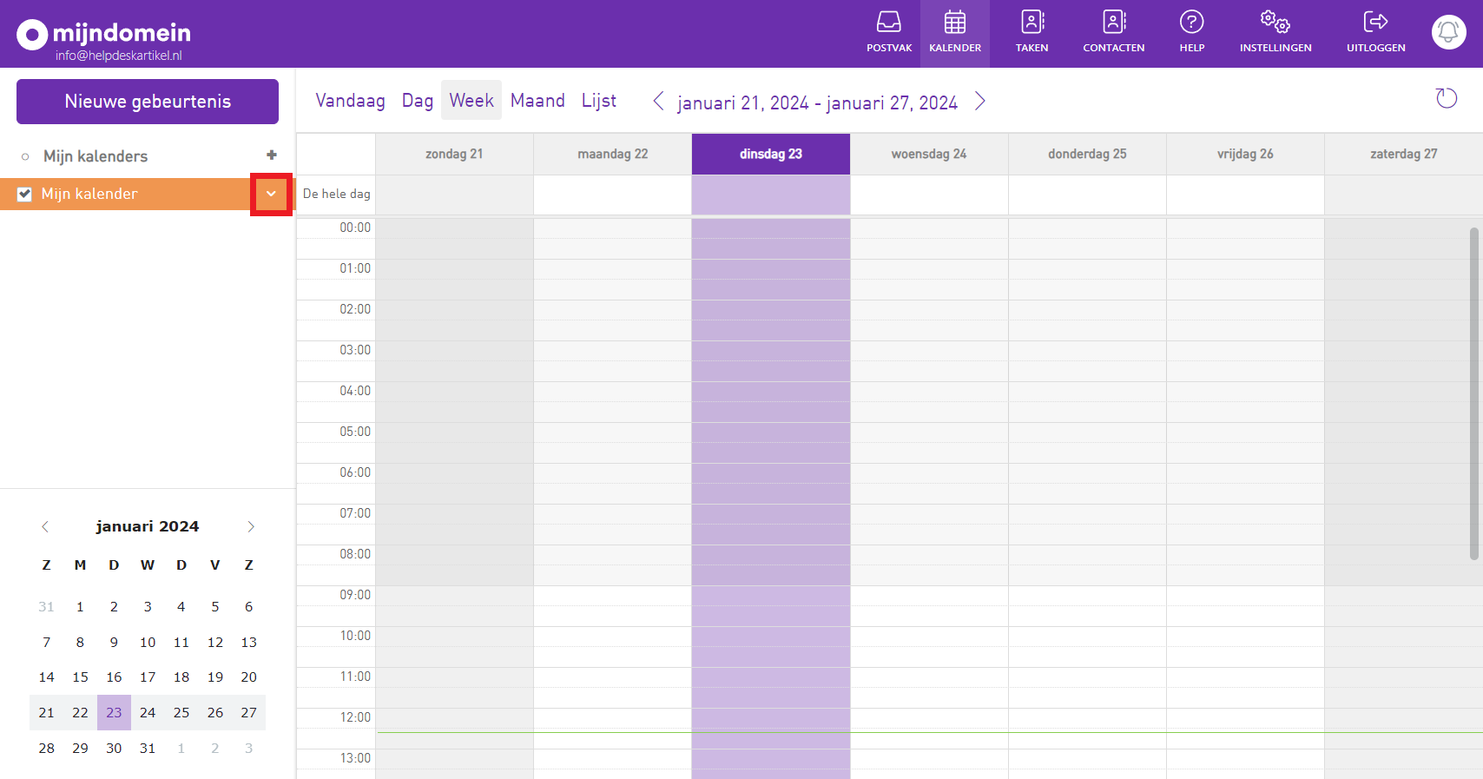Uncheck the Mijn kalender checkbox

25,195
